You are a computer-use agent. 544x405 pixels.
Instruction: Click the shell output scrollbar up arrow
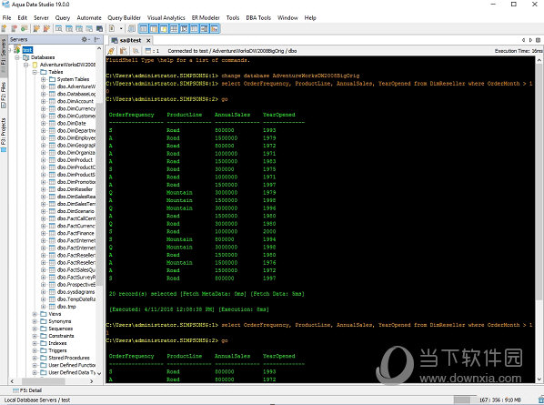click(x=539, y=60)
